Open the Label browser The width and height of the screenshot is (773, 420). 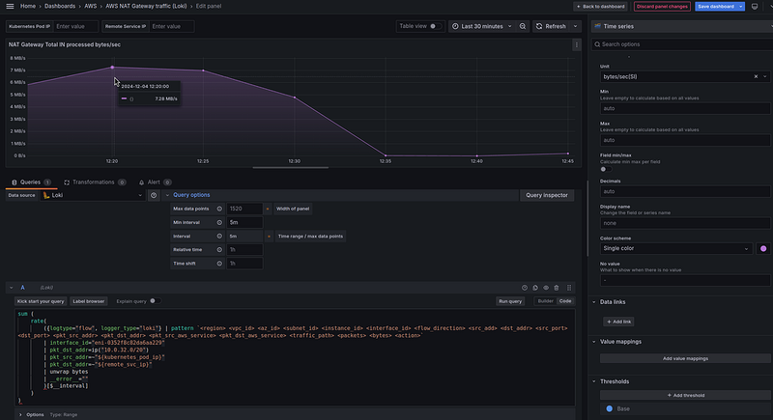[89, 301]
